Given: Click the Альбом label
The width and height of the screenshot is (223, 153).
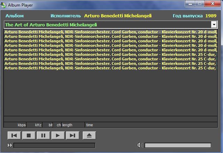Looking at the screenshot, I should [x=15, y=16].
